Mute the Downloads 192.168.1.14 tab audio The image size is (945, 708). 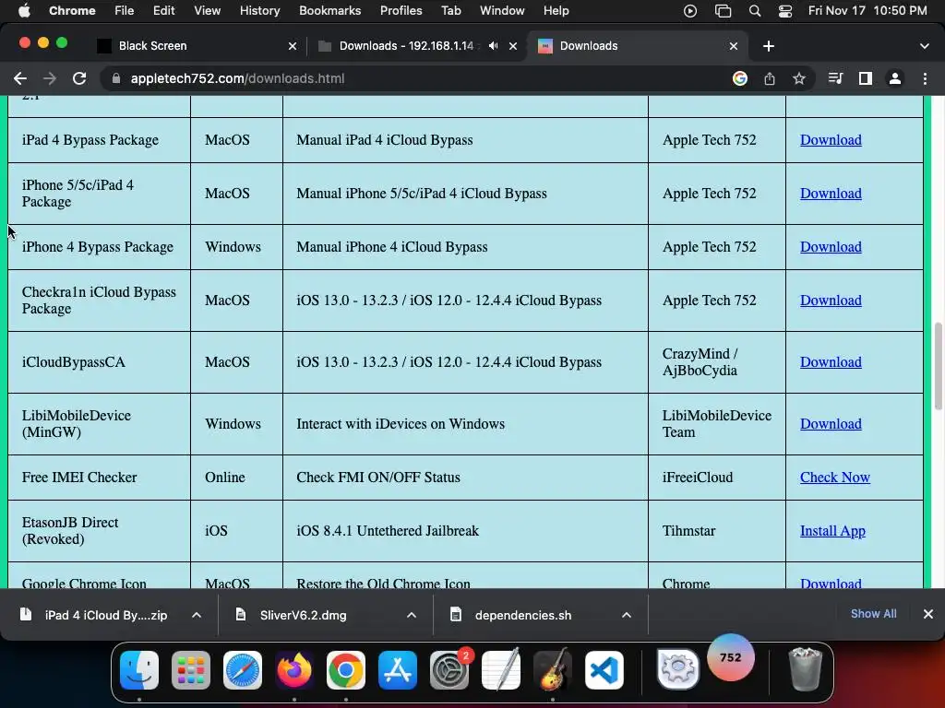493,46
